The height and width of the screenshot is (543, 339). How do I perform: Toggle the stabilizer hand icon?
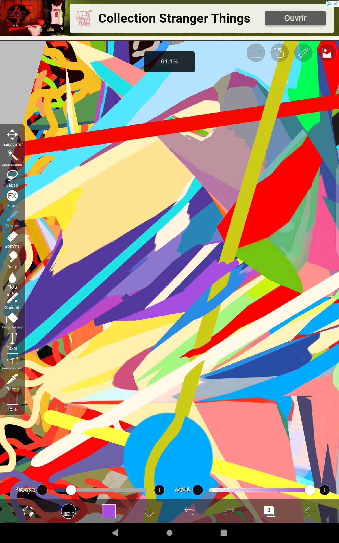[x=279, y=53]
